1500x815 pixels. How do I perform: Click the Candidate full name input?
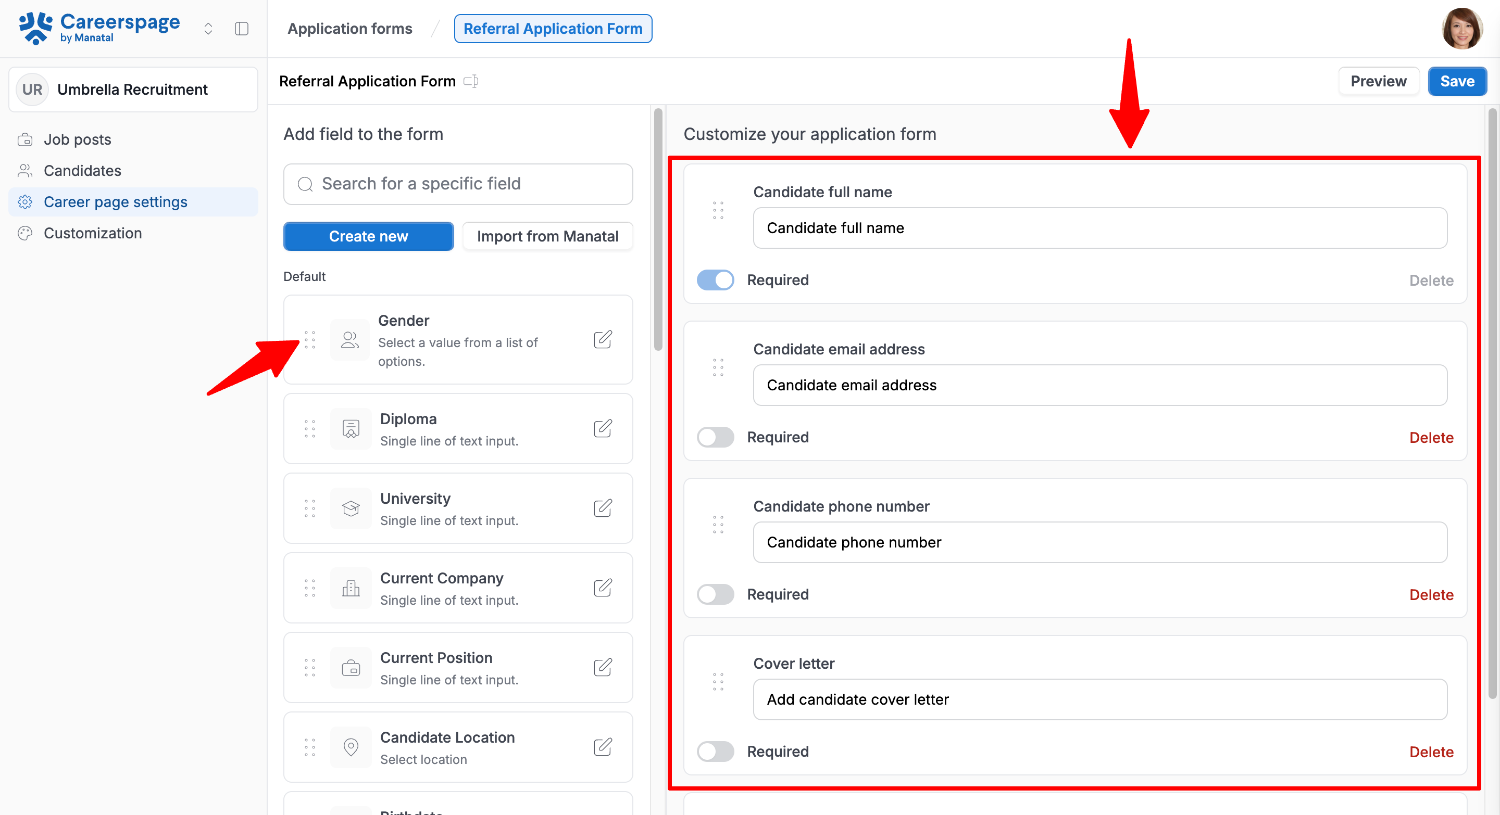(x=1100, y=228)
